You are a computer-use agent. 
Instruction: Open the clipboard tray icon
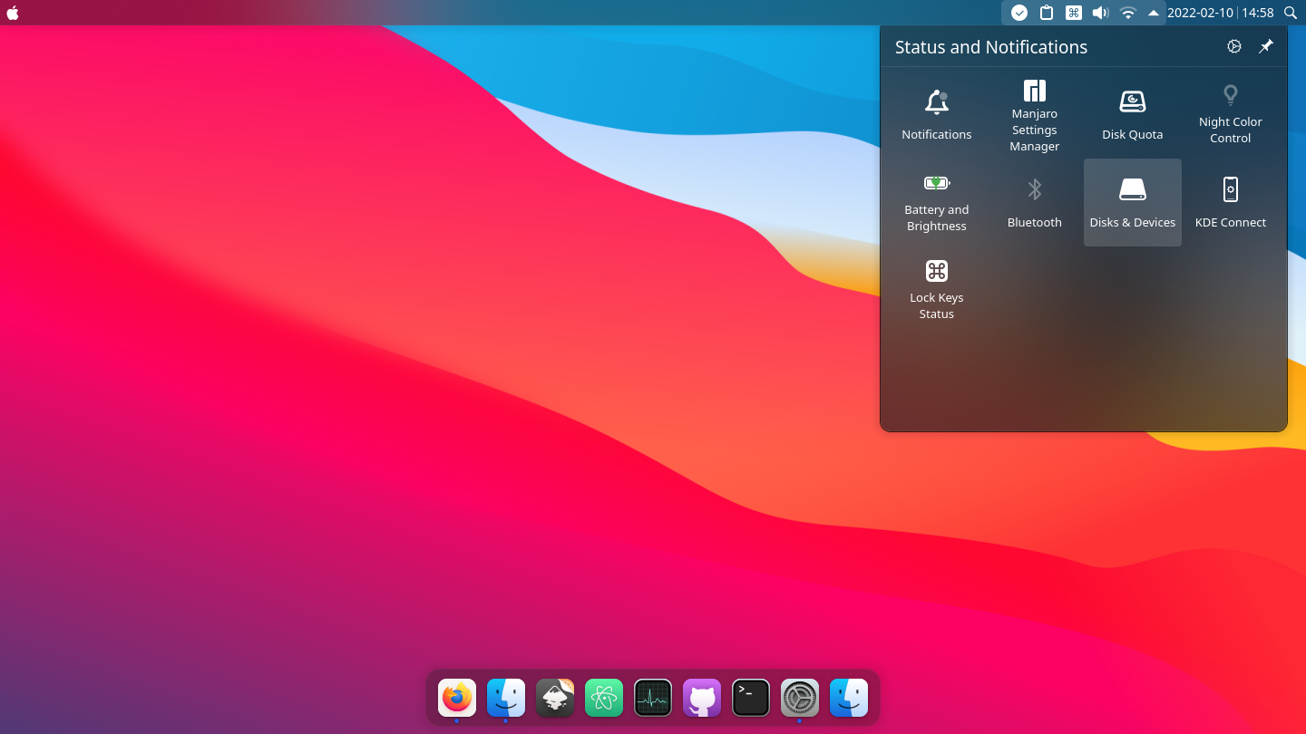pyautogui.click(x=1047, y=13)
